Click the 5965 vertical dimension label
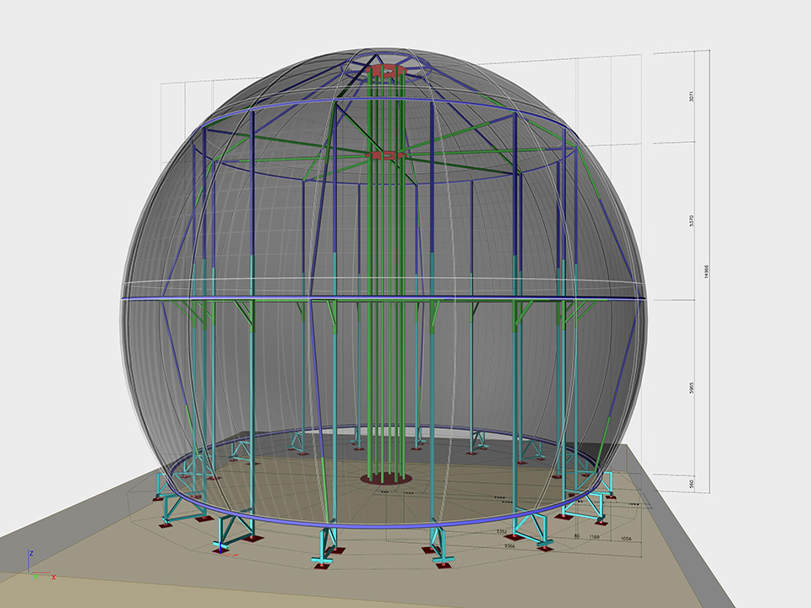The width and height of the screenshot is (811, 608). [x=692, y=388]
